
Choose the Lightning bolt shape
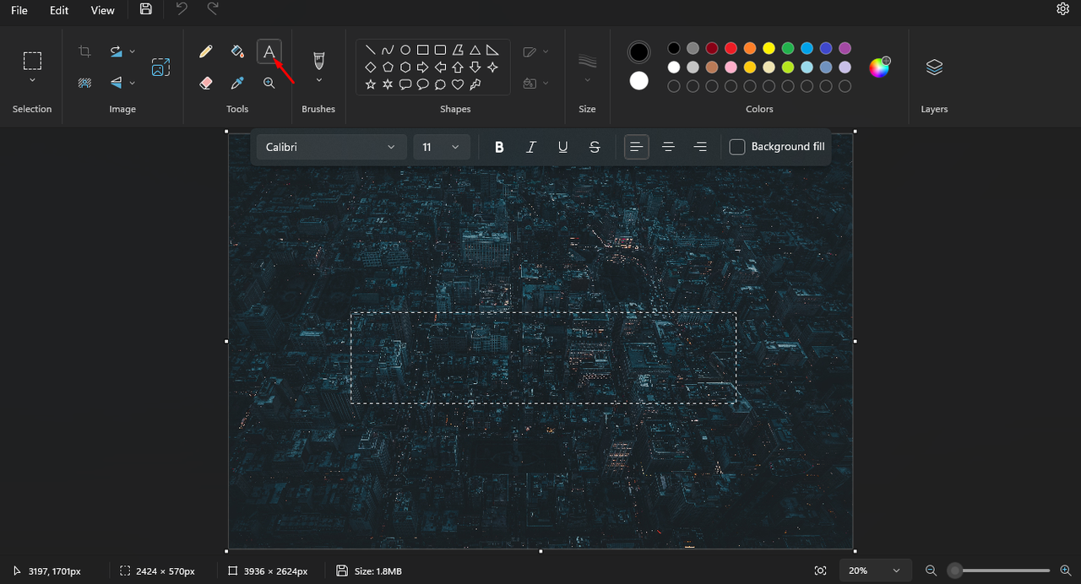(475, 84)
